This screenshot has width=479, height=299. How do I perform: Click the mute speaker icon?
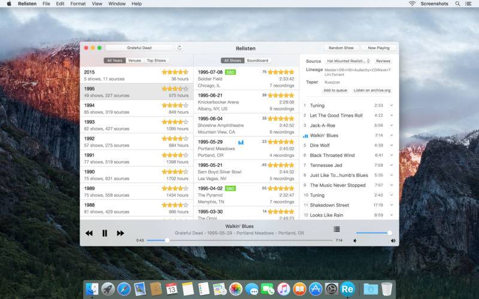(355, 241)
